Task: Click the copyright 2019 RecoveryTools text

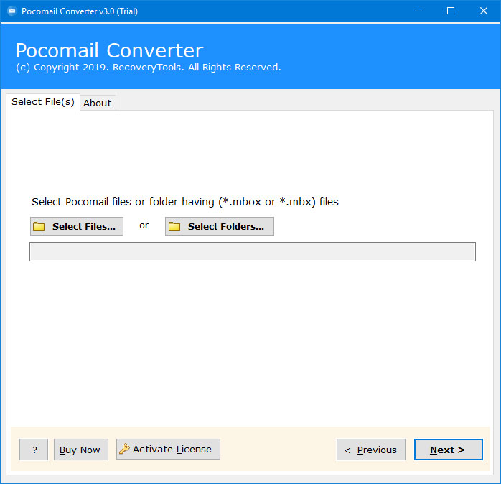Action: 149,68
